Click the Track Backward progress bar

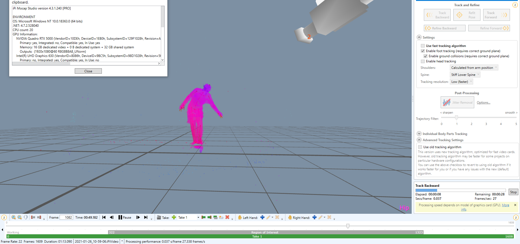[460, 190]
